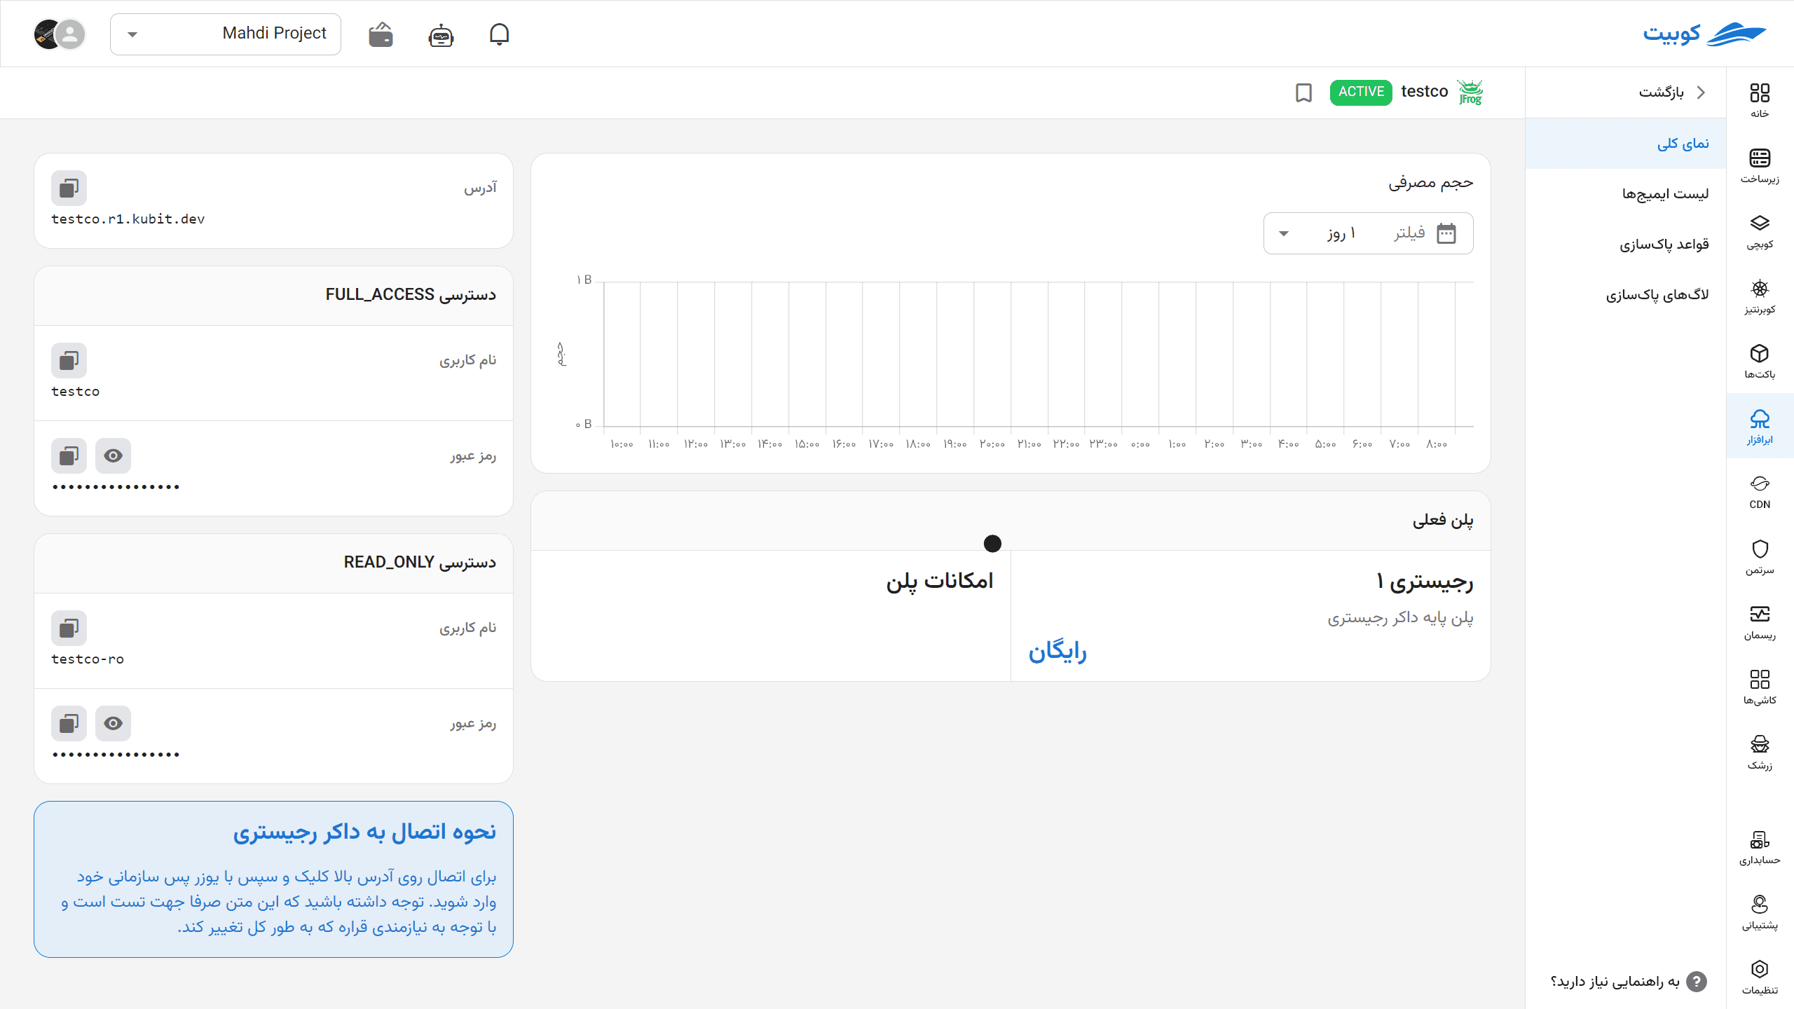The height and width of the screenshot is (1009, 1794).
Task: Open the Accounting (حسابداری) sidebar section
Action: [1760, 847]
